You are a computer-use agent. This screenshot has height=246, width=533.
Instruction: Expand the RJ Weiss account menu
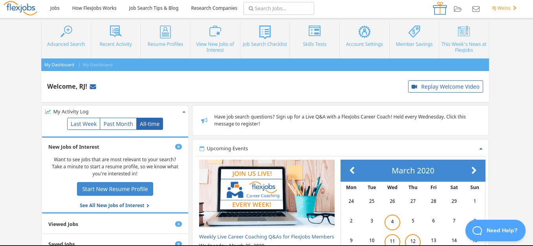(x=504, y=8)
